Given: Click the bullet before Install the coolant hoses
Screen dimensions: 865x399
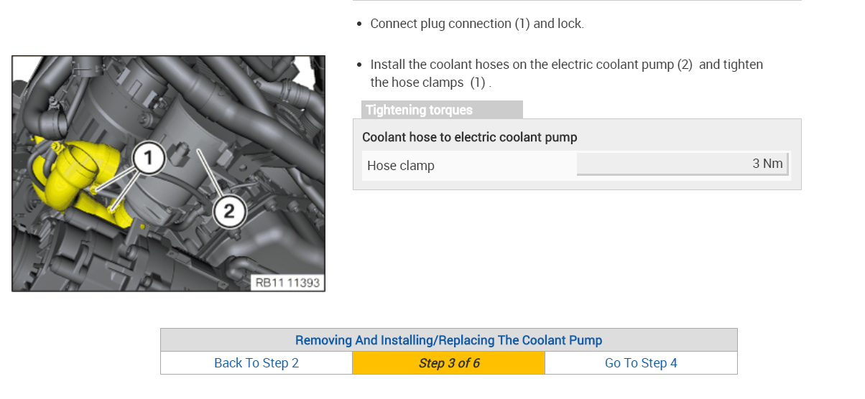Looking at the screenshot, I should click(360, 65).
